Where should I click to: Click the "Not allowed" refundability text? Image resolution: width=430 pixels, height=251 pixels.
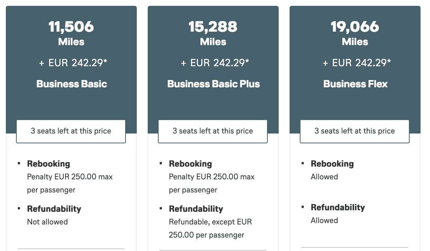coord(47,222)
